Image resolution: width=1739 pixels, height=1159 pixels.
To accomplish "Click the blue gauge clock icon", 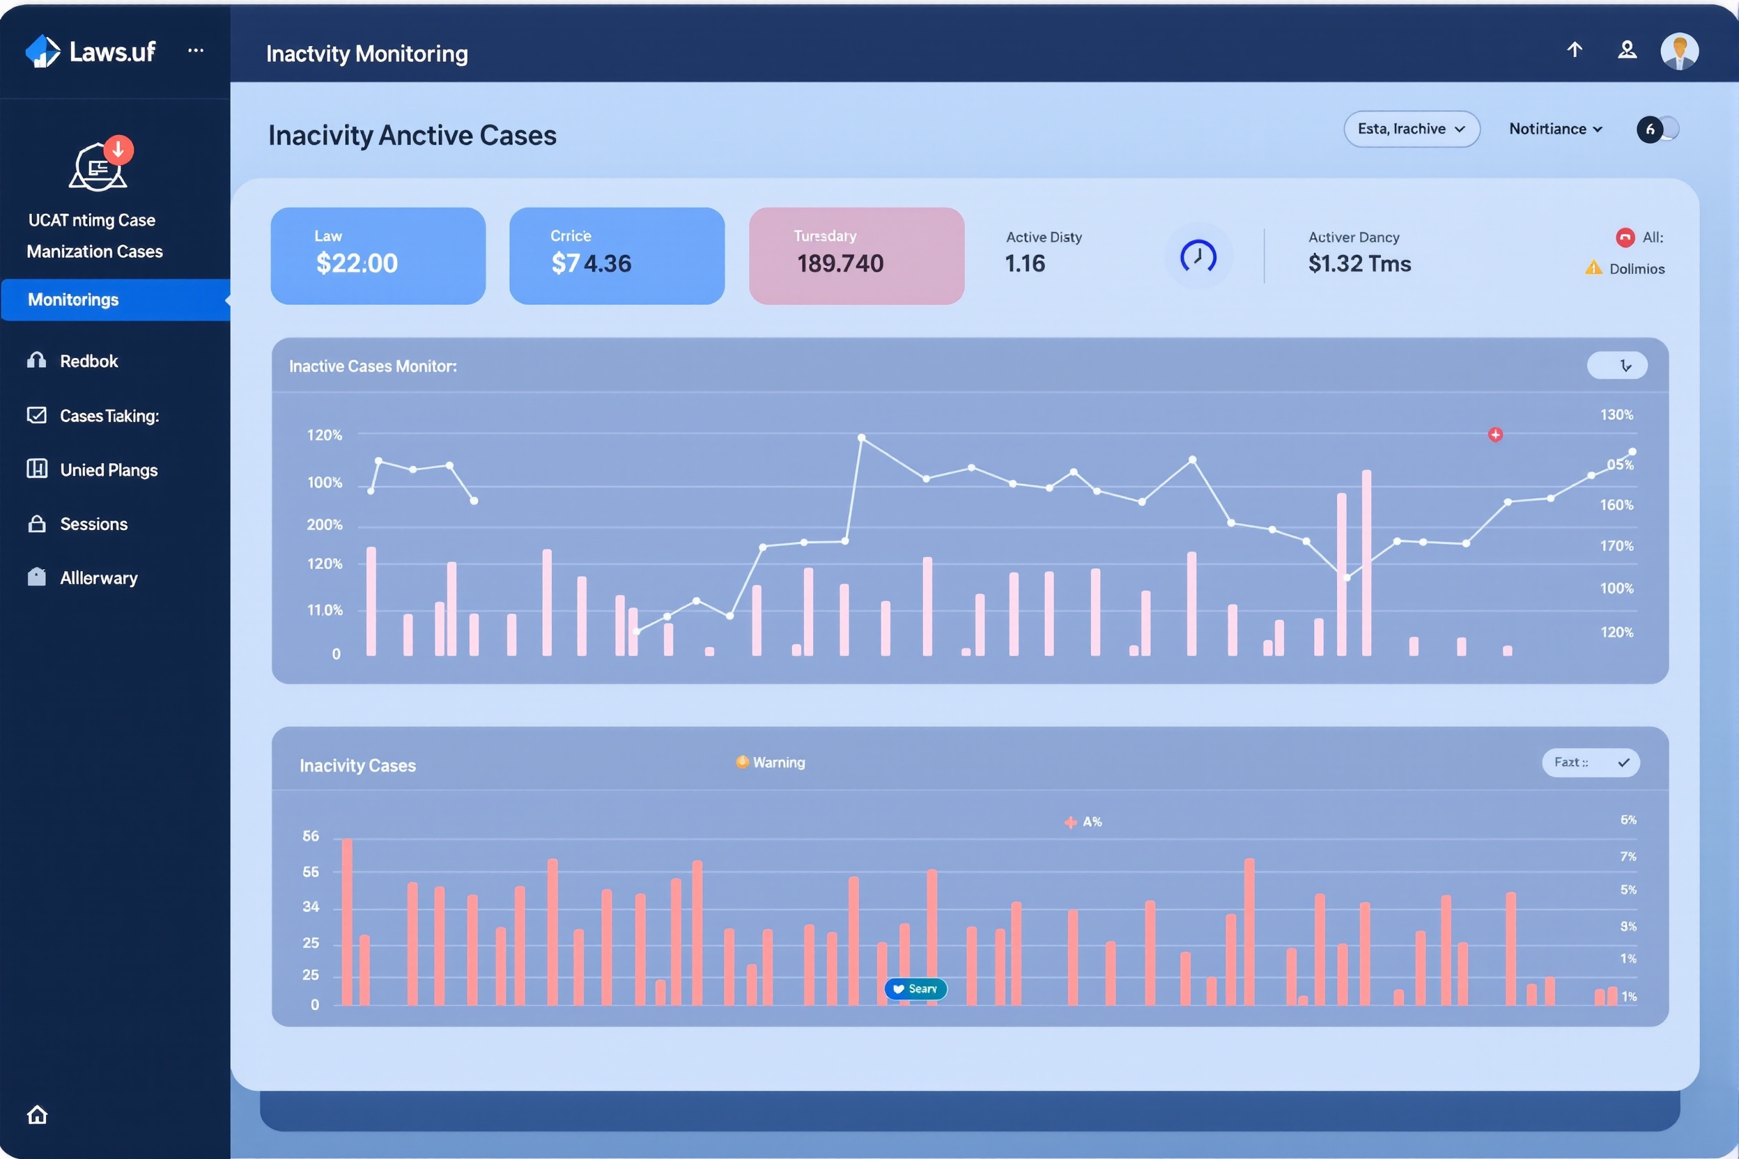I will [x=1198, y=256].
